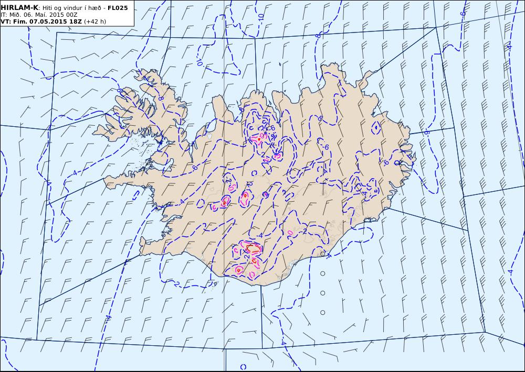This screenshot has height=372, width=525.
Task: Click the 'Hiti og vindur í hæð' subtitle
Action: [71, 8]
